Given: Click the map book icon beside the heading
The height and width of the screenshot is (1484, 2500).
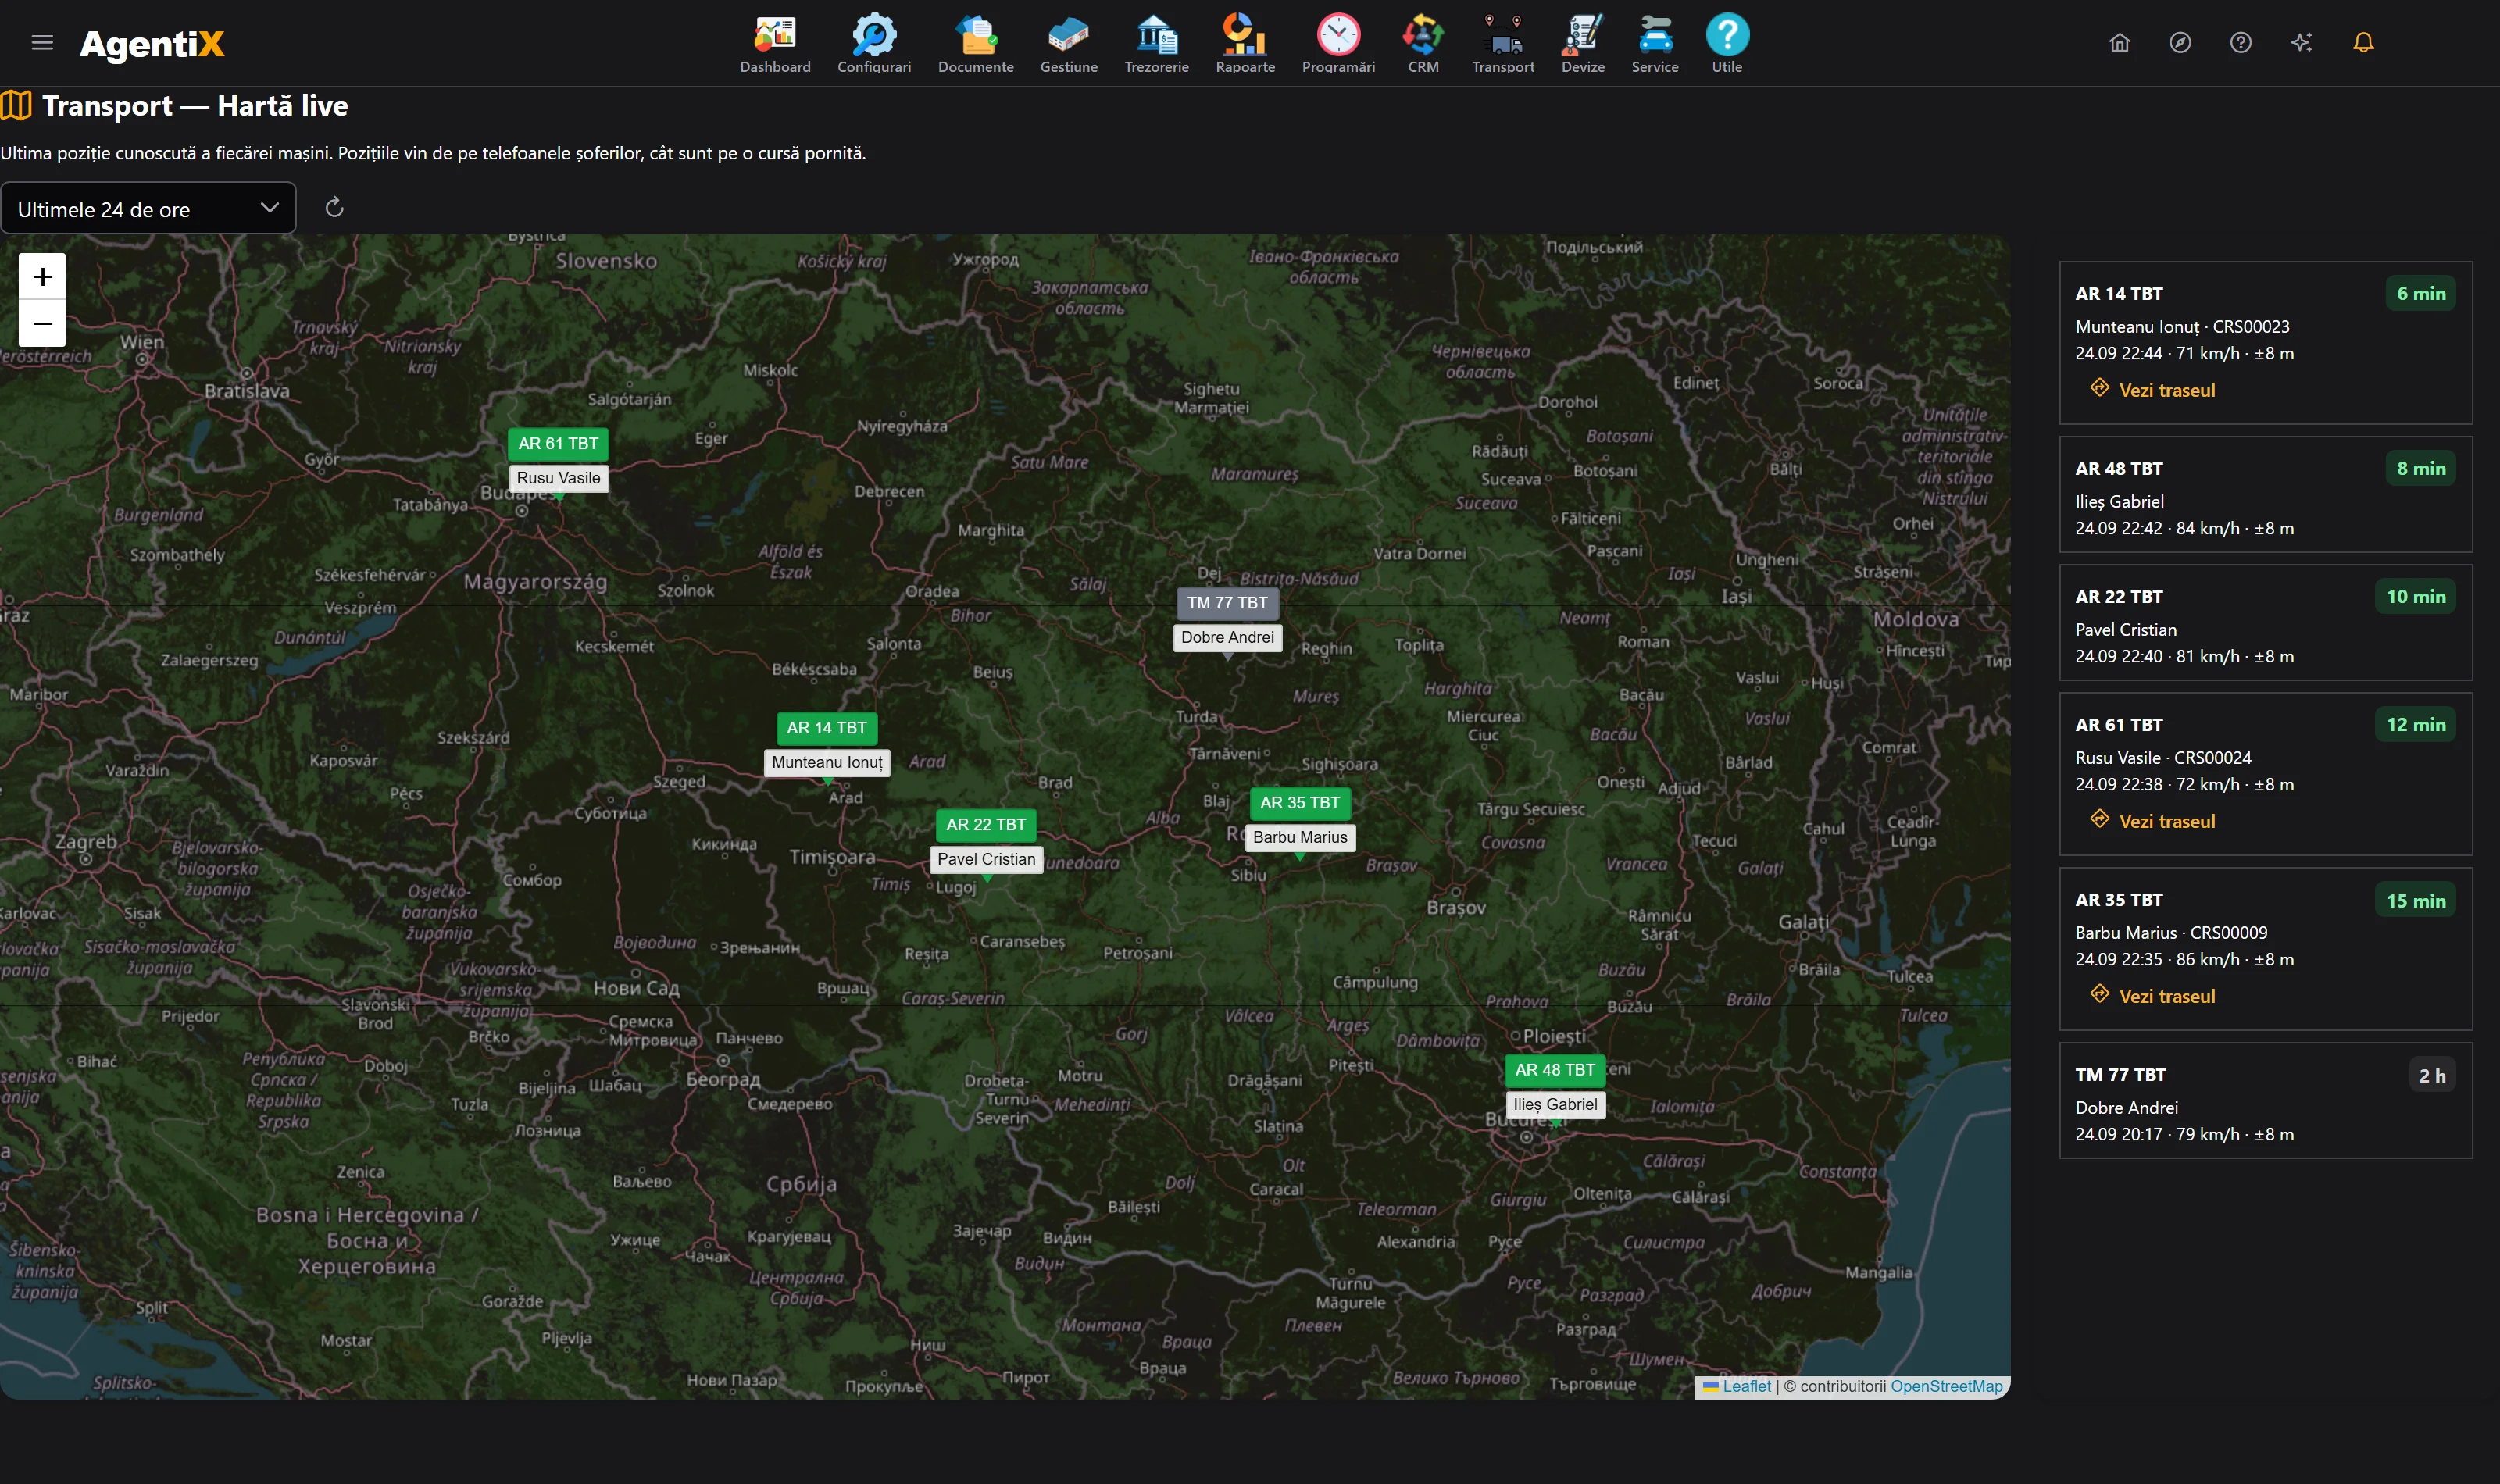Looking at the screenshot, I should coord(16,105).
